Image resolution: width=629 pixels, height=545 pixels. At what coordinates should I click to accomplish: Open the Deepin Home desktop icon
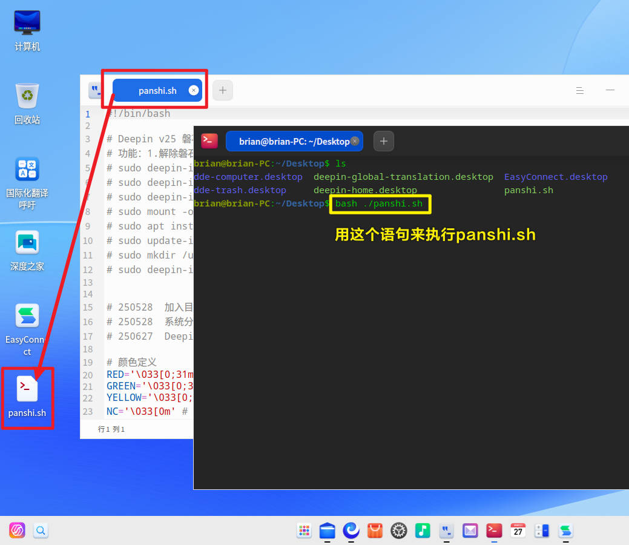point(27,251)
